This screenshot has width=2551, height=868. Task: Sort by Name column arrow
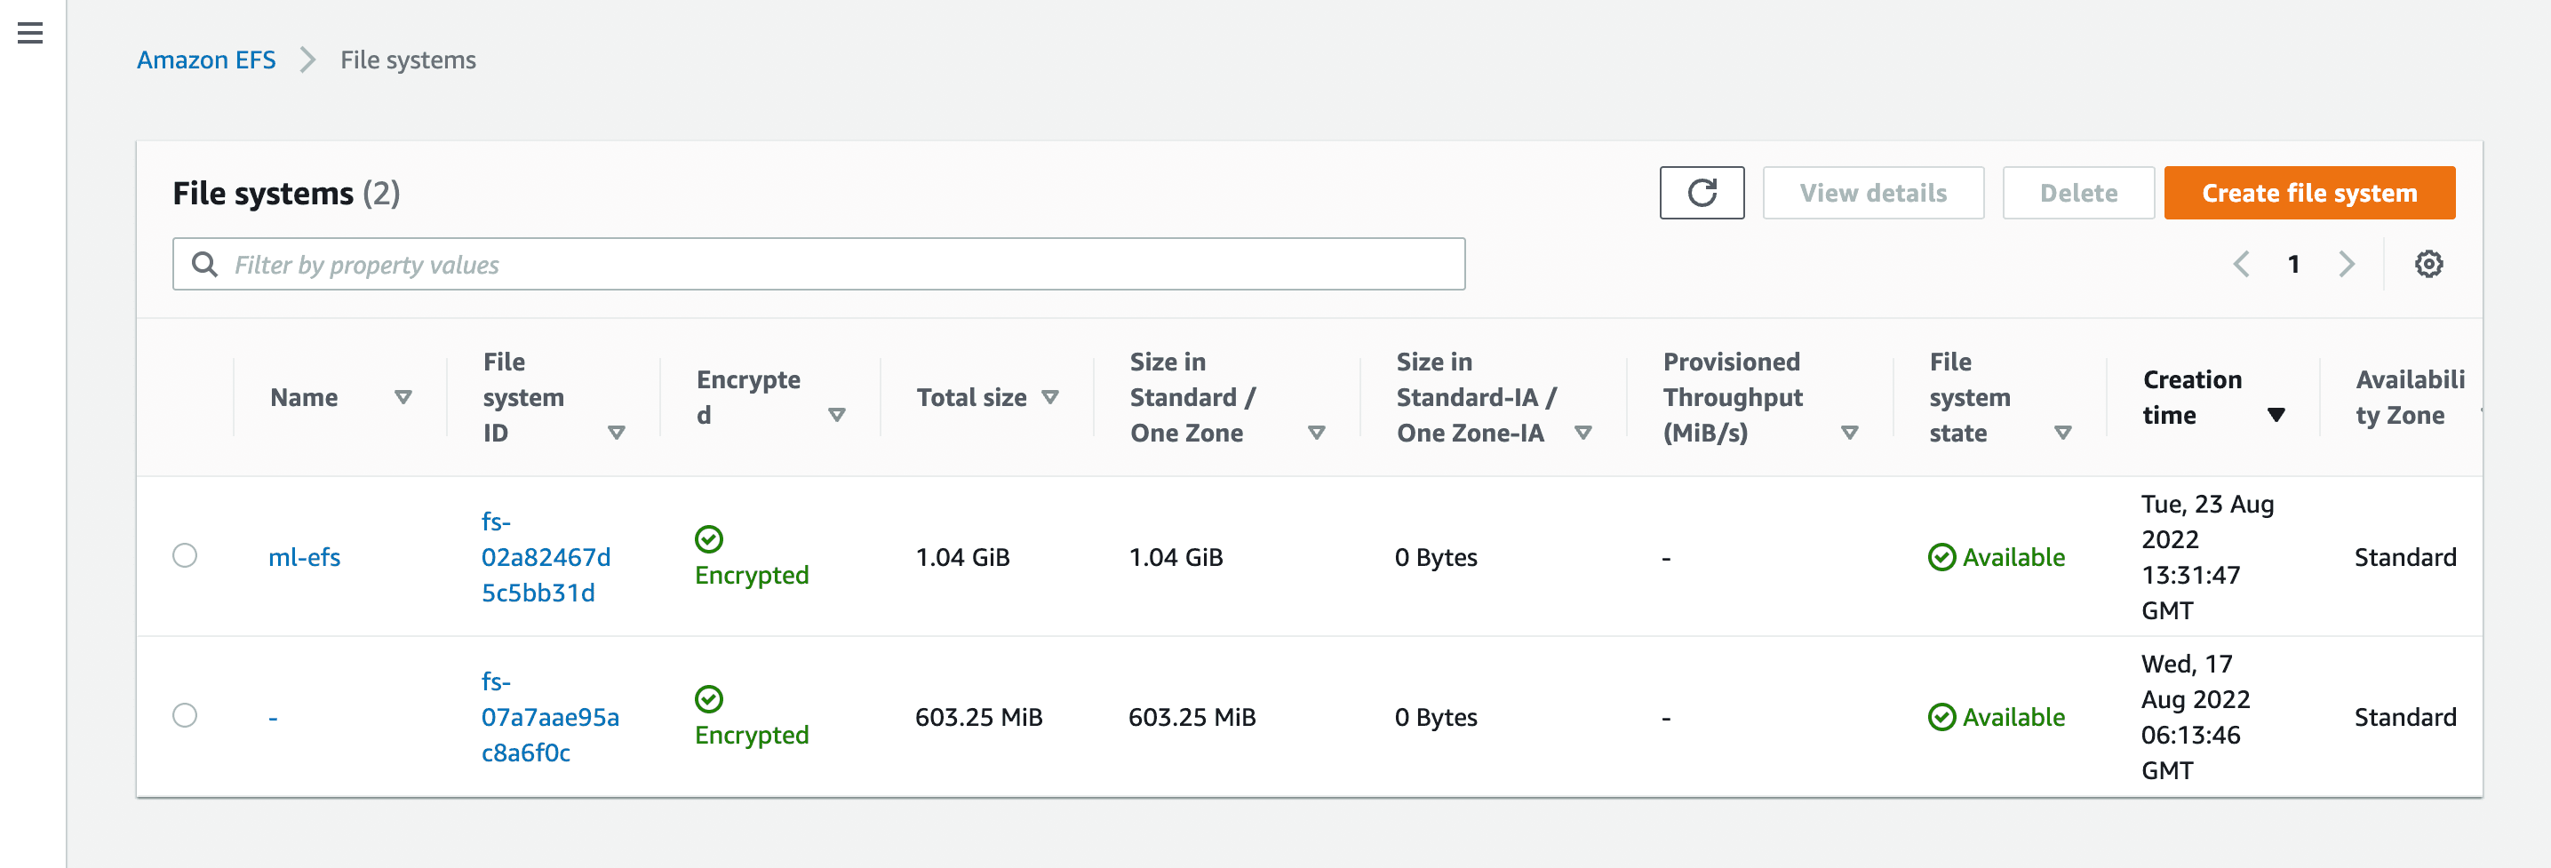(x=403, y=397)
